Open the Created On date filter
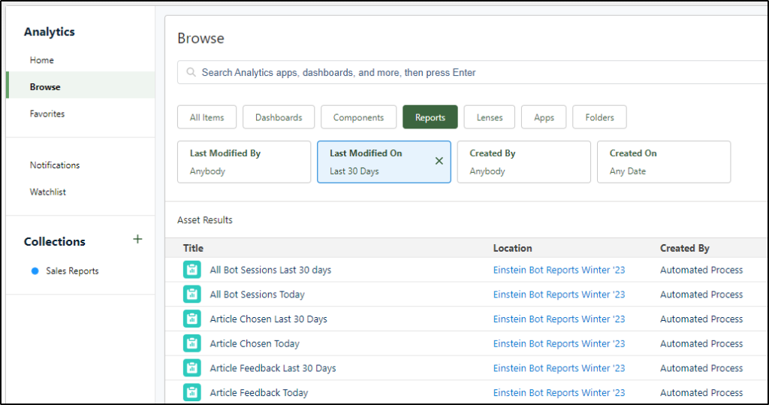Viewport: 769px width, 405px height. (663, 162)
